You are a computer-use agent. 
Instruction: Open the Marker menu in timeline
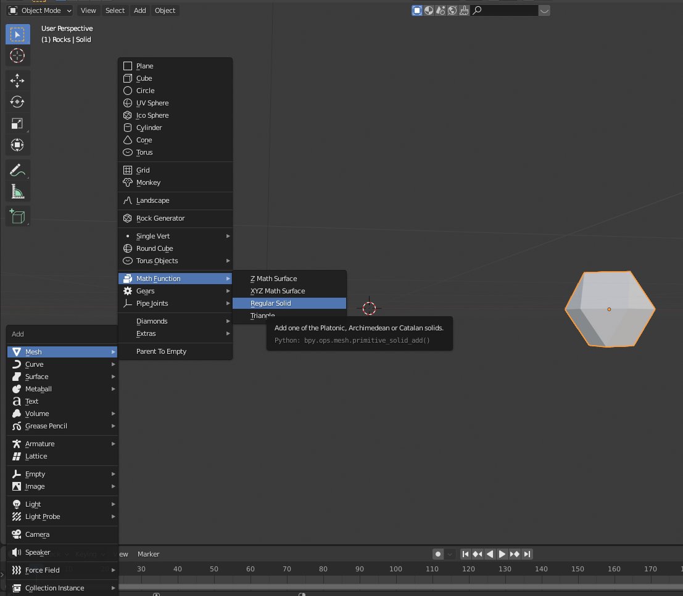point(149,554)
